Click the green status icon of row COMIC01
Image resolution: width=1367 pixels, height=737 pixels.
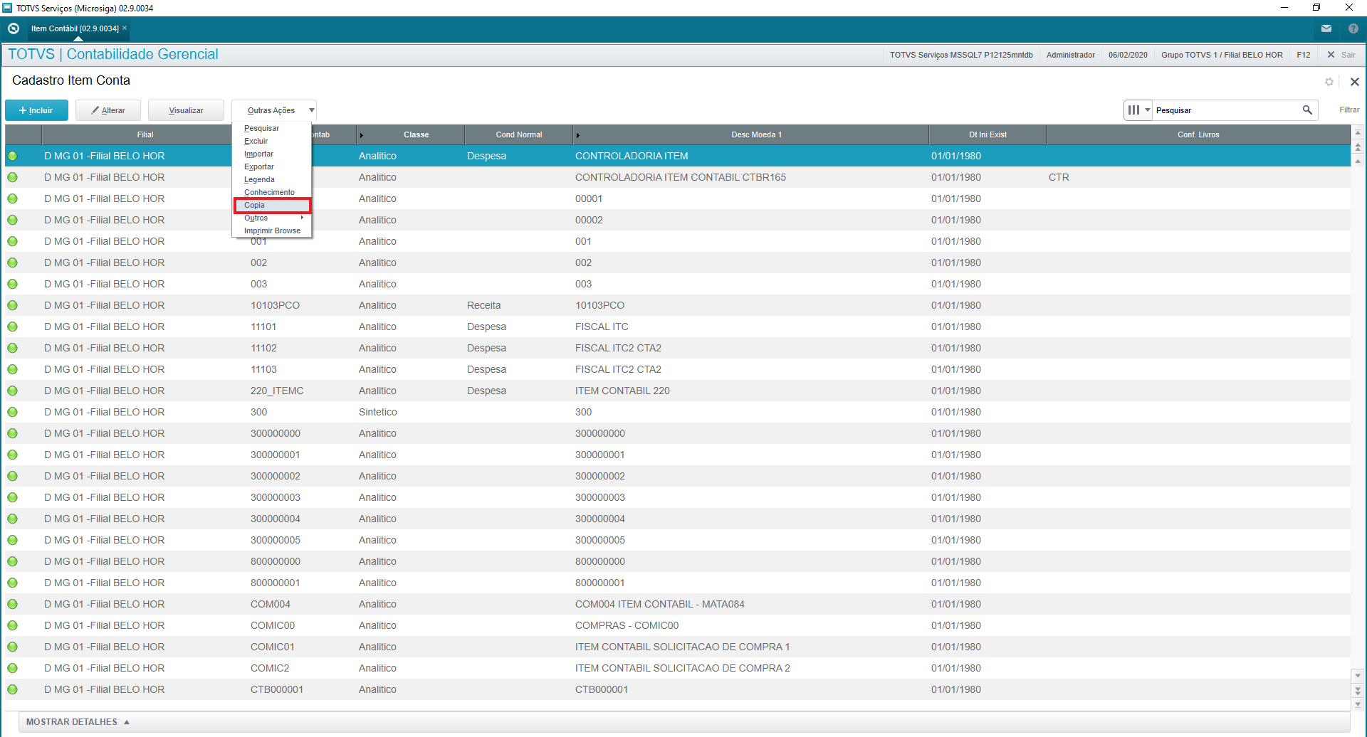(x=13, y=647)
